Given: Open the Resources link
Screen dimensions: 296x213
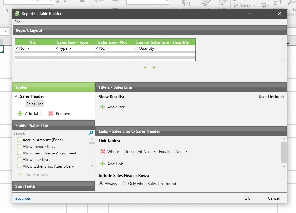Looking at the screenshot, I should (22, 198).
